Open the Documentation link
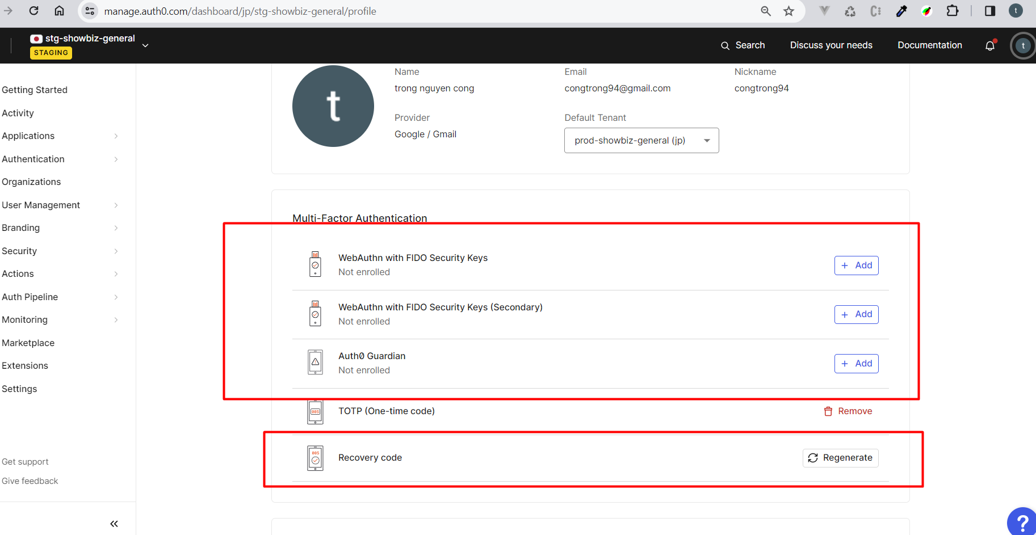 point(929,45)
